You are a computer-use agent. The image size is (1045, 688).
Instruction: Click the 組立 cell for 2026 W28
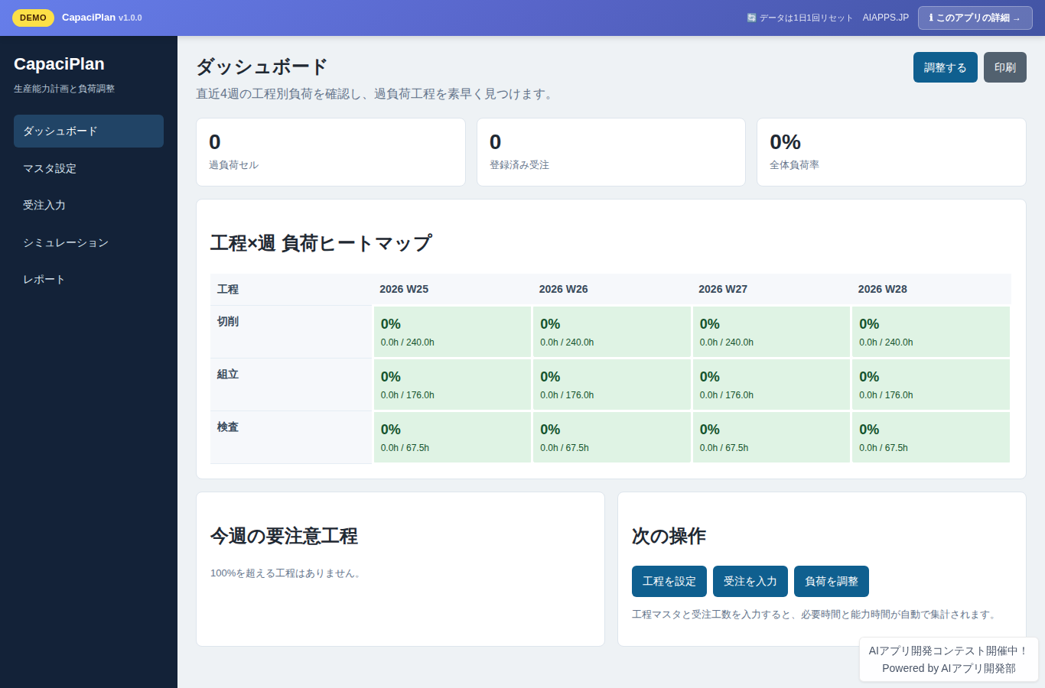[x=931, y=385]
